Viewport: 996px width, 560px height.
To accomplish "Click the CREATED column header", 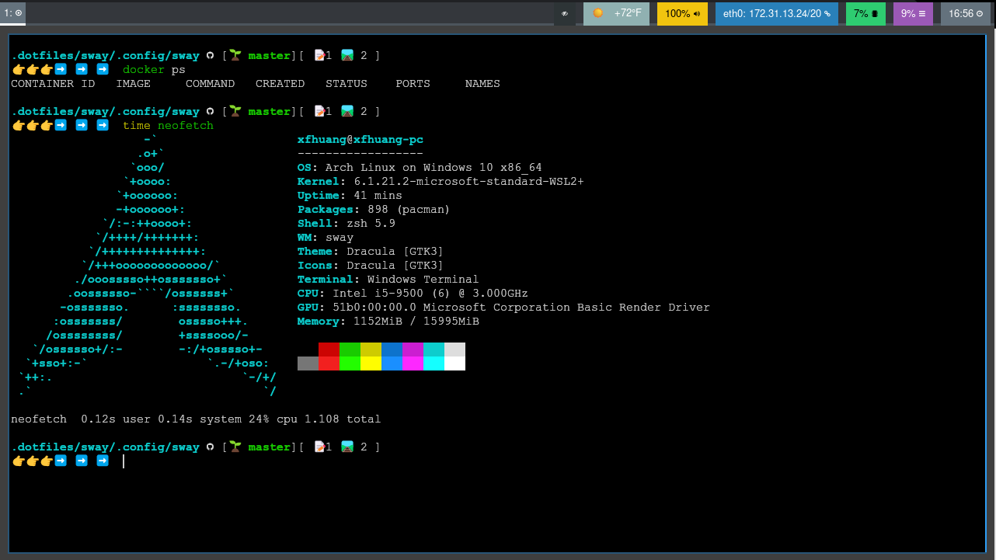I will (x=280, y=84).
